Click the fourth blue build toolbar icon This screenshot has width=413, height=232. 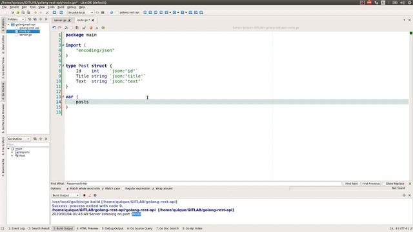click(161, 13)
